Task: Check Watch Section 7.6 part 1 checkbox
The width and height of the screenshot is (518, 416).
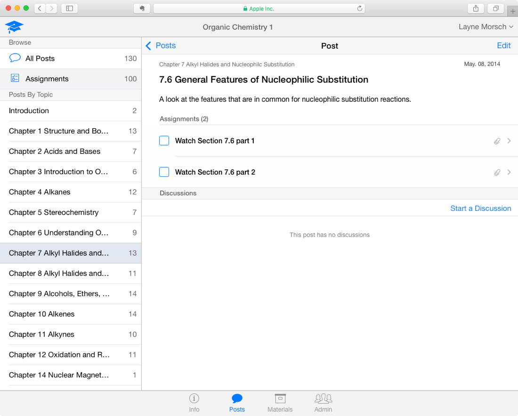Action: 164,141
